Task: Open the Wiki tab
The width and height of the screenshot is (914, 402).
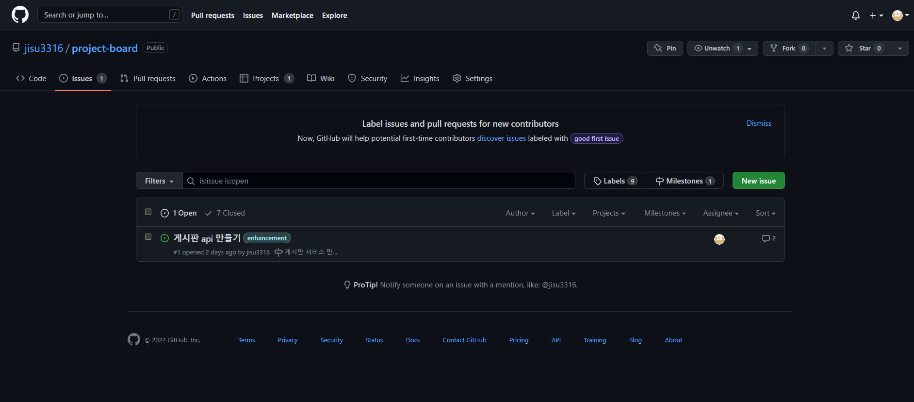Action: coord(321,78)
